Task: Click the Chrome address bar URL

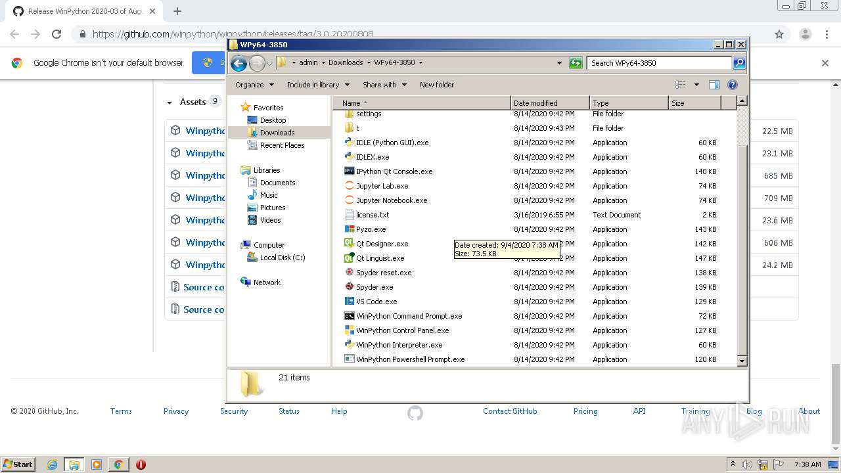Action: pyautogui.click(x=233, y=34)
